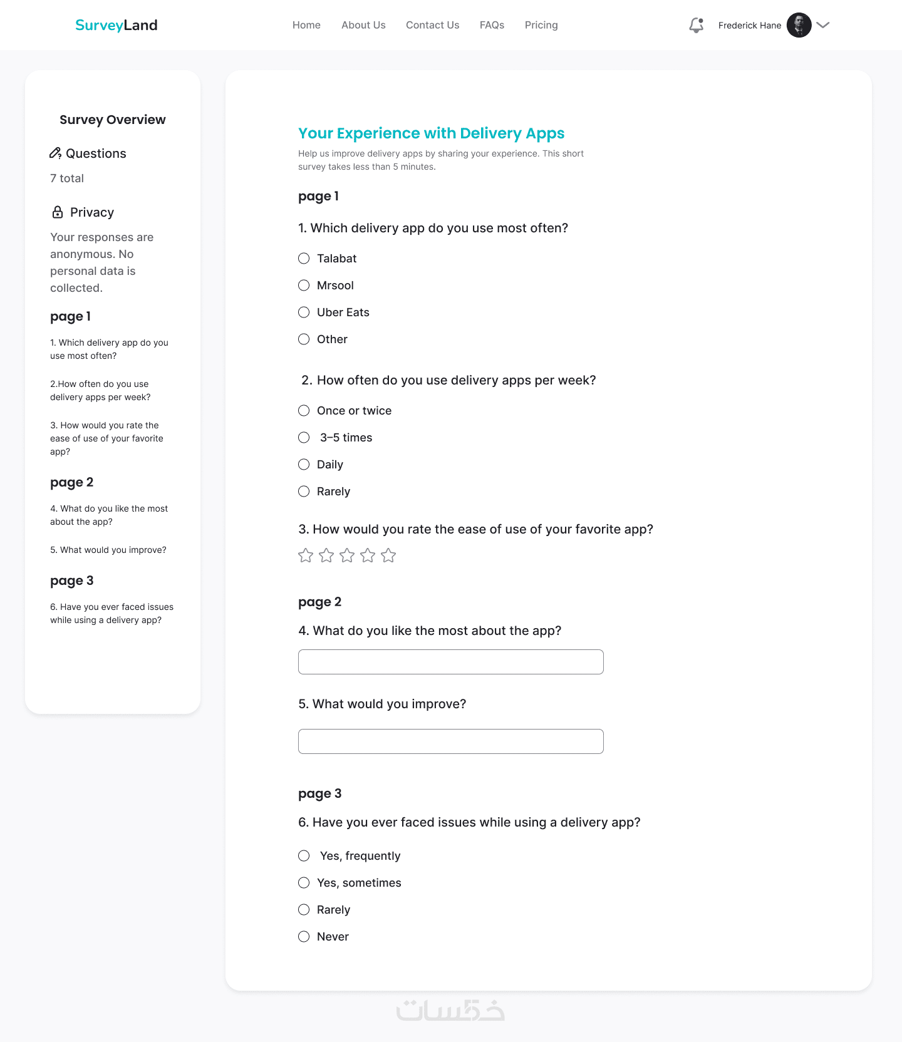The width and height of the screenshot is (902, 1042).
Task: Jump to question 5 in overview sidebar
Action: 108,550
